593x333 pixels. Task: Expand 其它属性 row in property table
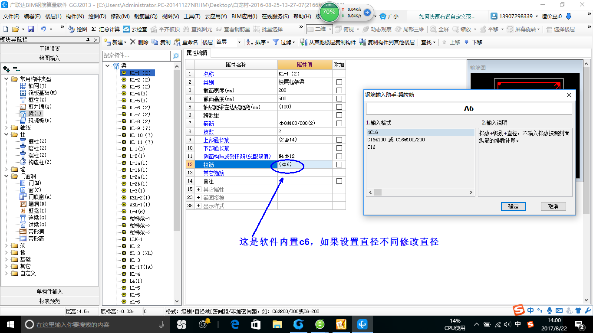[199, 189]
